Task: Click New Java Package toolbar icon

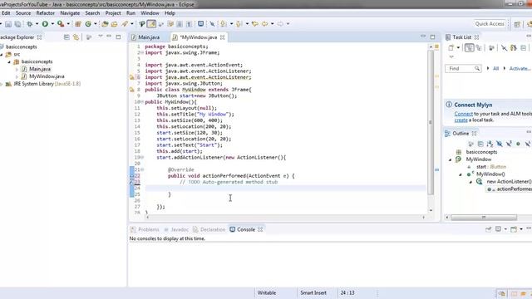Action: pyautogui.click(x=77, y=24)
